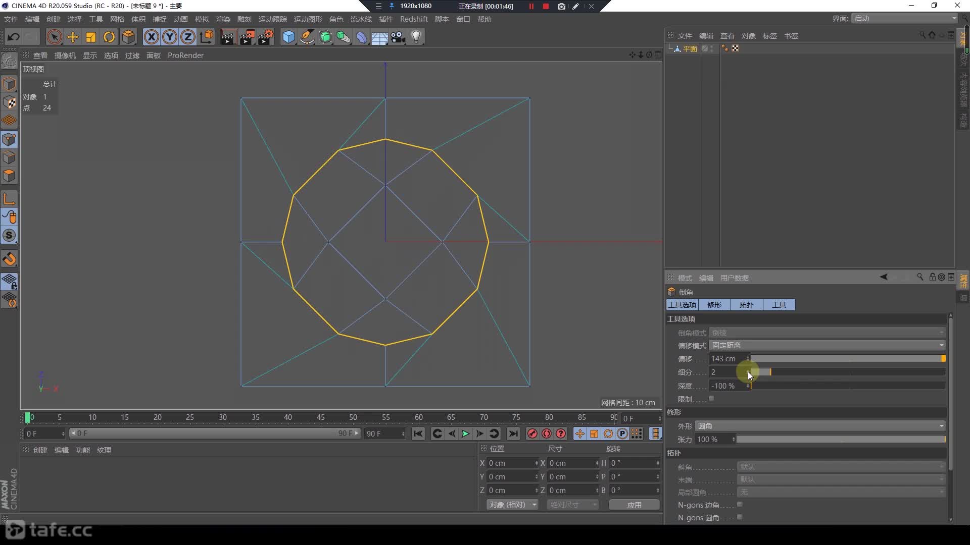Viewport: 970px width, 545px height.
Task: Click the 应用 button
Action: click(634, 505)
